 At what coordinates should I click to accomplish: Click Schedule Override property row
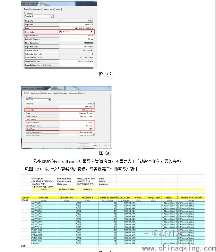[59, 54]
